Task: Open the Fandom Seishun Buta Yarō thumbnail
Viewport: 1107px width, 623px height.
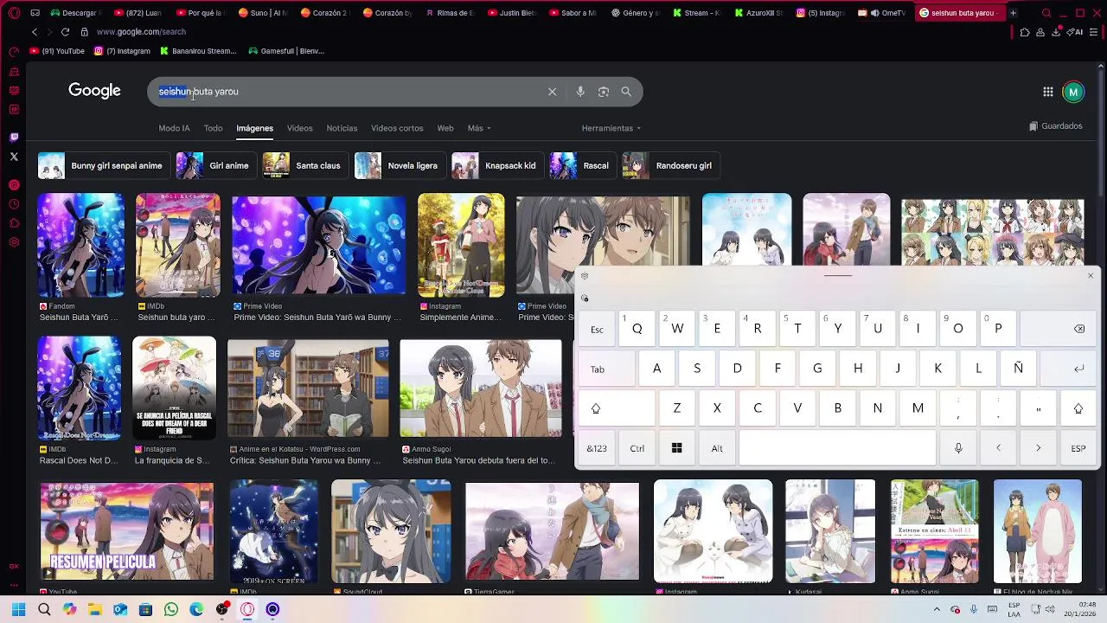Action: coord(81,246)
